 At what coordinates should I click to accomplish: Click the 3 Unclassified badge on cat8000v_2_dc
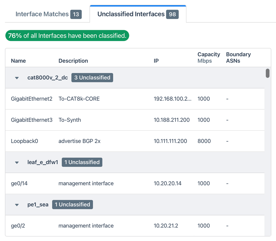(x=92, y=77)
